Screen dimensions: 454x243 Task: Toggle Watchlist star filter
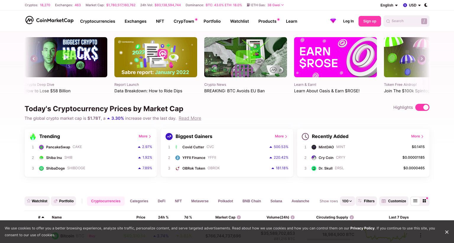click(37, 201)
